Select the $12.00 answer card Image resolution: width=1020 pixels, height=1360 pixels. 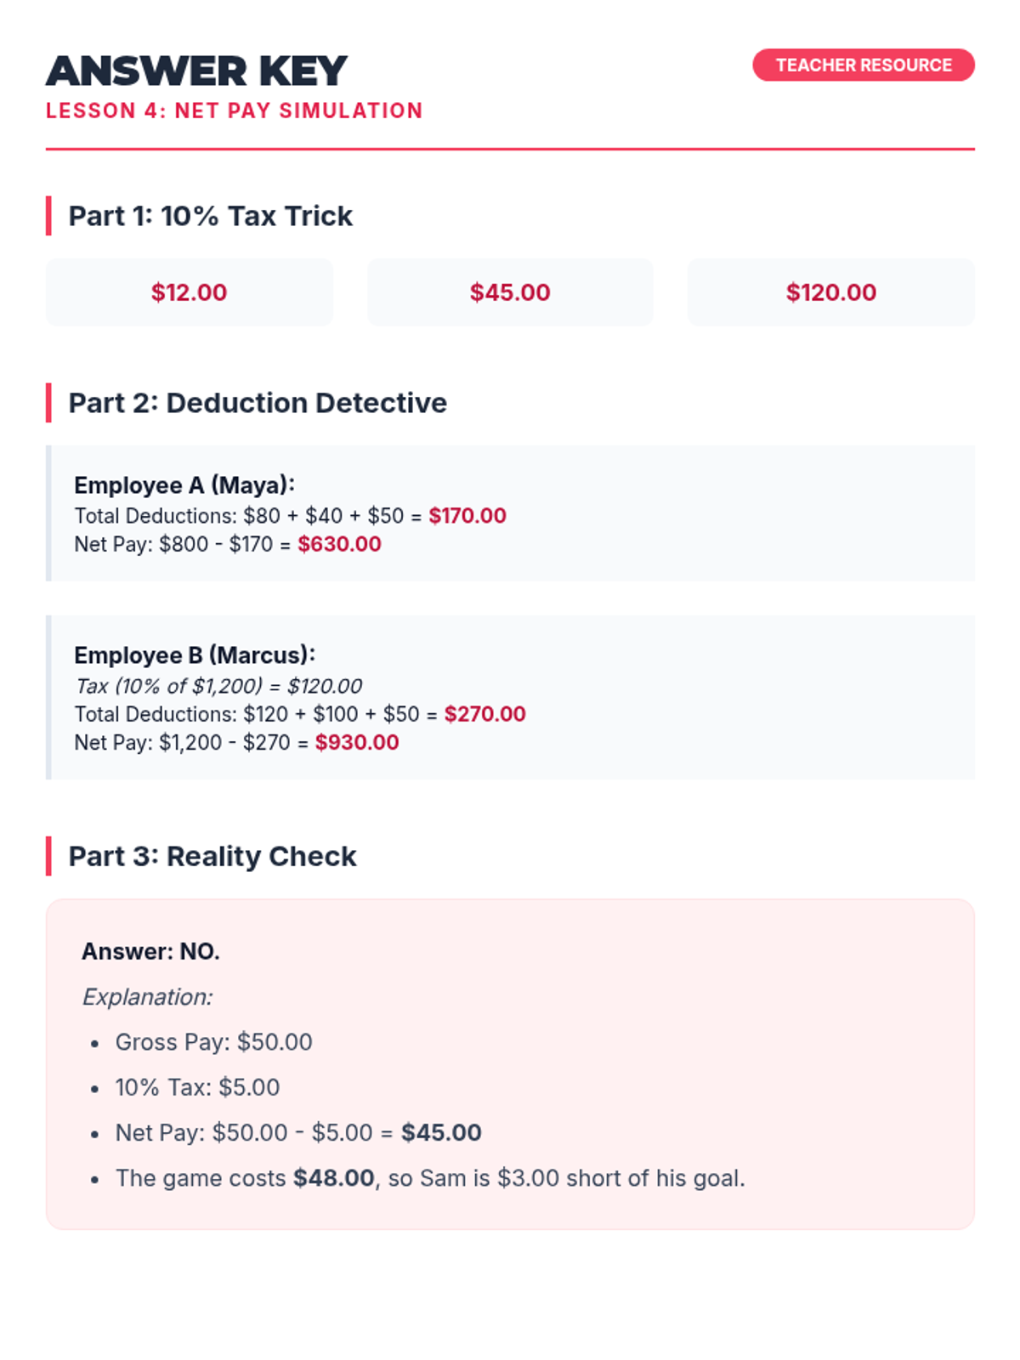click(189, 292)
